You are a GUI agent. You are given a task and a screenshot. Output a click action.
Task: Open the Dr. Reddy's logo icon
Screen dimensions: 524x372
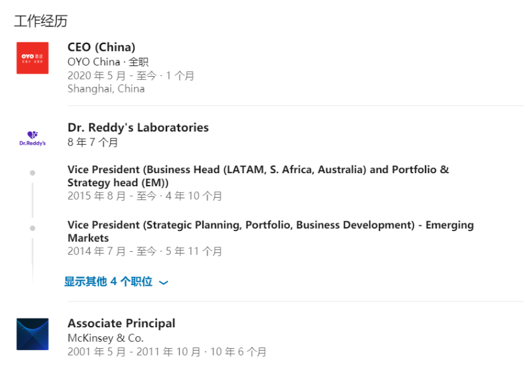(32, 138)
